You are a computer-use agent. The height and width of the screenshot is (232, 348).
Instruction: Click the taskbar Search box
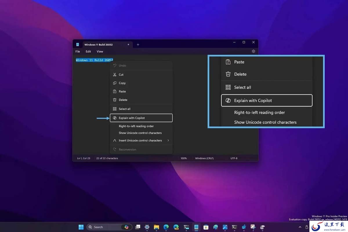click(x=109, y=227)
